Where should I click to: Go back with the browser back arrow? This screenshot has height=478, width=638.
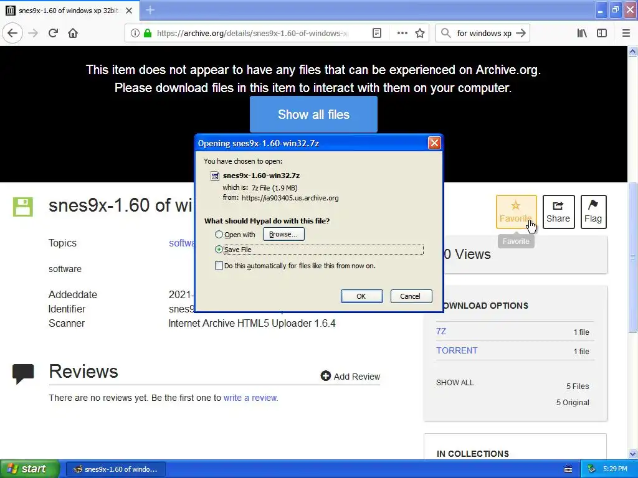(x=12, y=33)
